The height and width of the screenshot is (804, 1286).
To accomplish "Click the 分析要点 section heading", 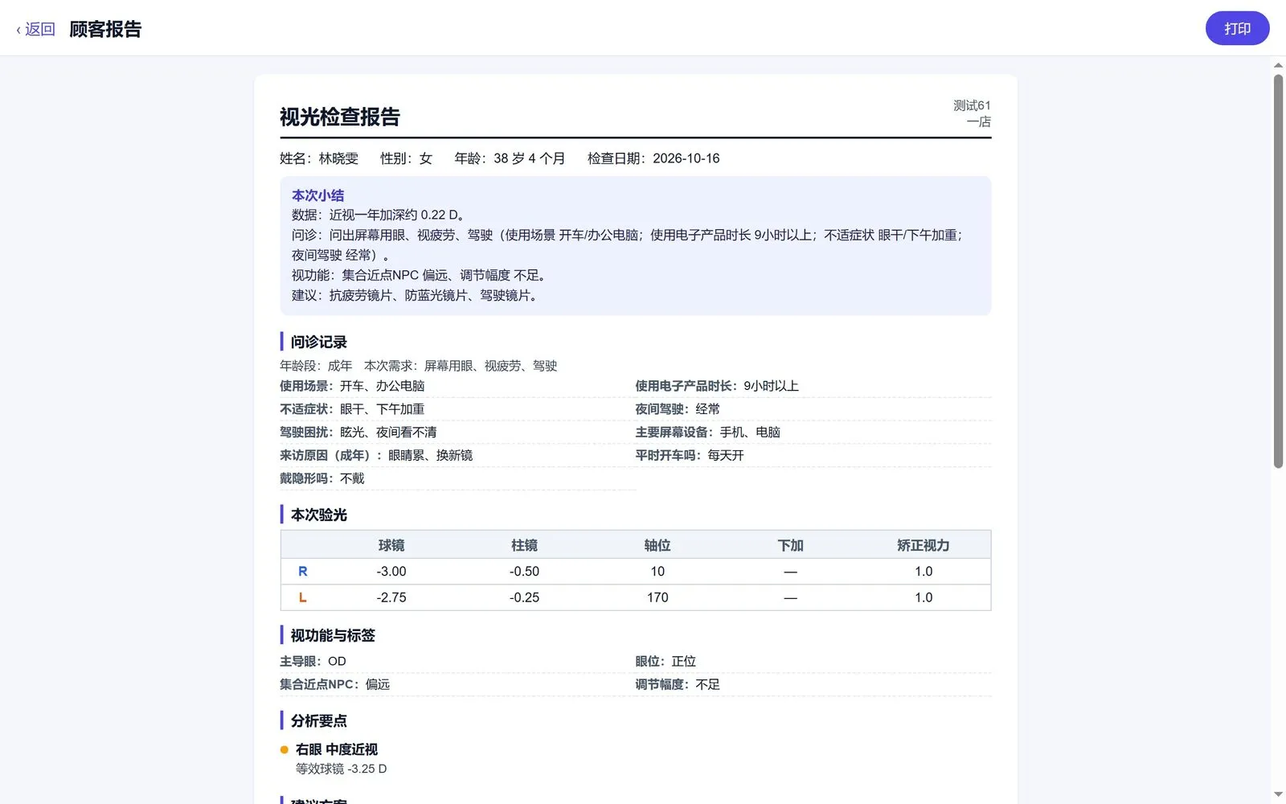I will [318, 720].
